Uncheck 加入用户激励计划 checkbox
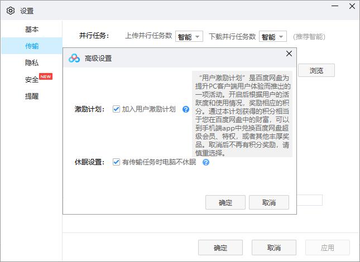360x262 pixels. [x=116, y=109]
